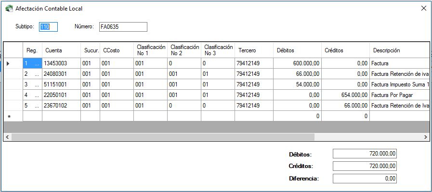This screenshot has width=432, height=192.
Task: Click the Clasificación No 3 header
Action: (218, 50)
